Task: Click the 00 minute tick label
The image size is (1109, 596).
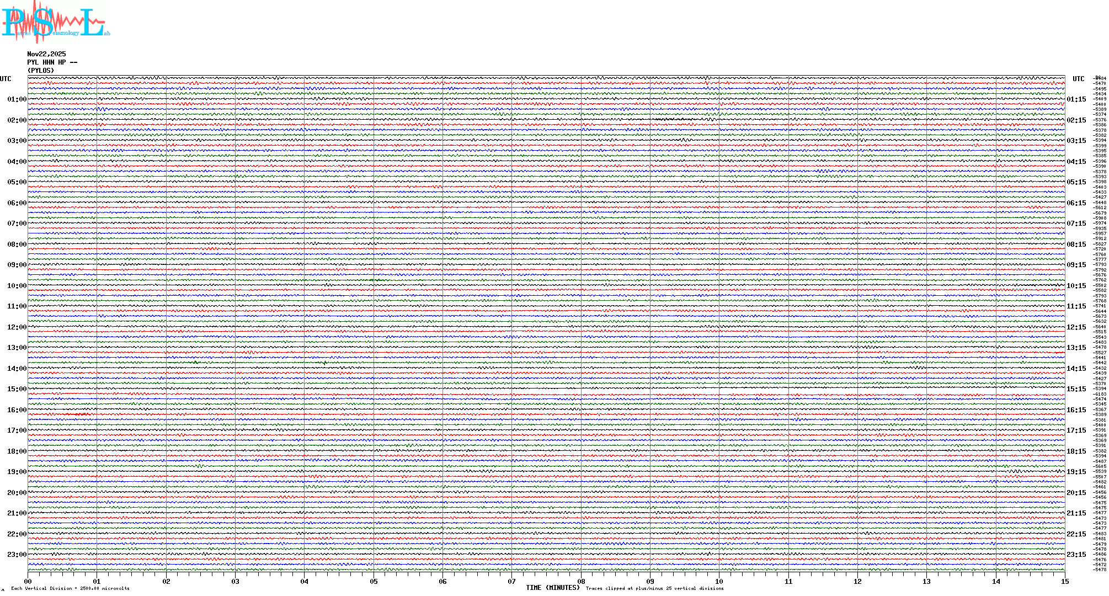Action: [28, 581]
